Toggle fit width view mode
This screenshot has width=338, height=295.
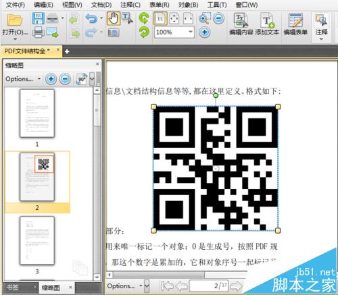click(x=188, y=18)
